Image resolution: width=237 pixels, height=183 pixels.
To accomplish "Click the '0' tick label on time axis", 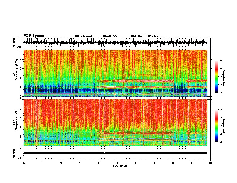I will pyautogui.click(x=24, y=163).
